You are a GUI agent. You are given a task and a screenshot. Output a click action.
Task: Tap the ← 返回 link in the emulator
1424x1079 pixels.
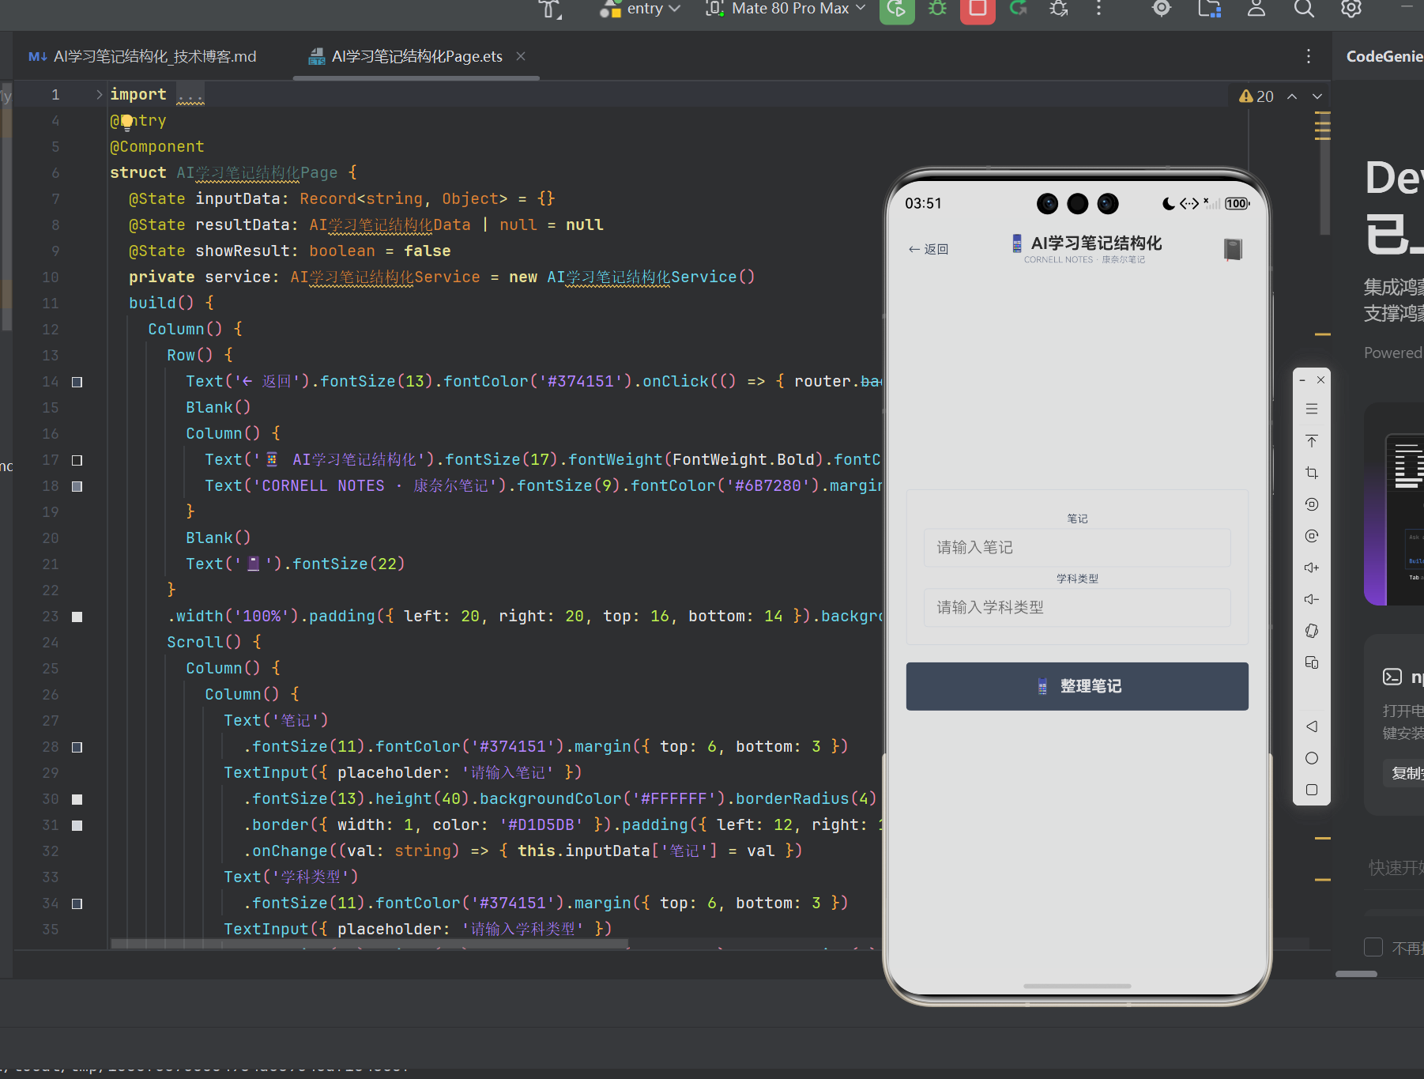(x=928, y=249)
